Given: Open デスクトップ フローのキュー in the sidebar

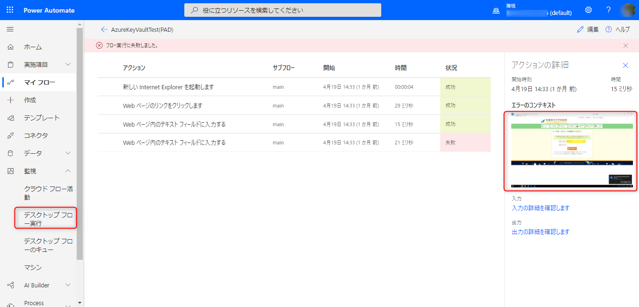Looking at the screenshot, I should [x=49, y=245].
